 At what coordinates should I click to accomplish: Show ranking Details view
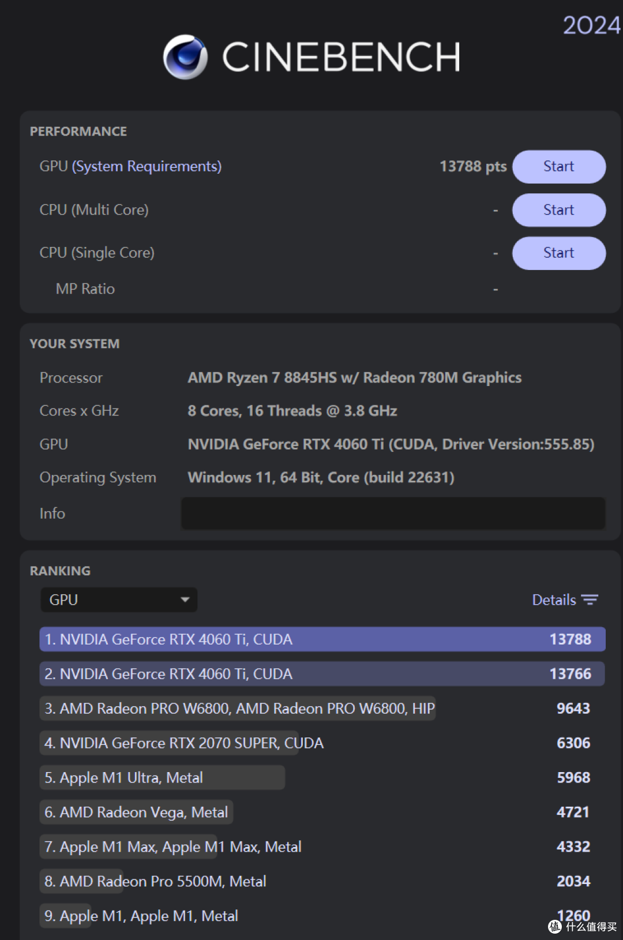pyautogui.click(x=565, y=600)
